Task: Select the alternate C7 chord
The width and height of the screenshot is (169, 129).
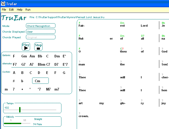Action: (x=48, y=64)
